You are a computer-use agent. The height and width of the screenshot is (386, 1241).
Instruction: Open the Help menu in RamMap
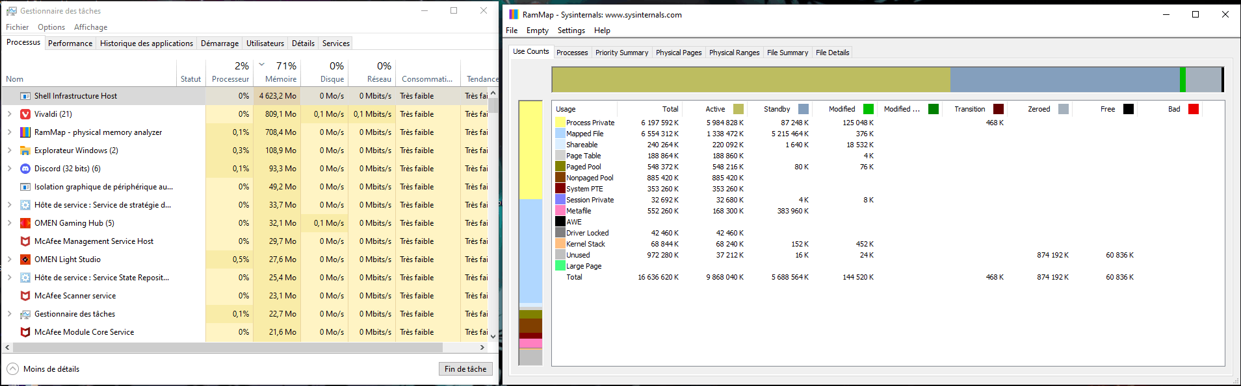[x=602, y=30]
